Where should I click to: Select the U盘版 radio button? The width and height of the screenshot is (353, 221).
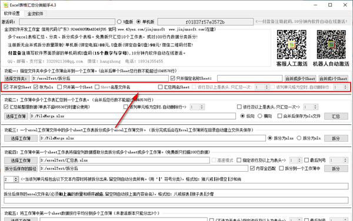click(119, 22)
